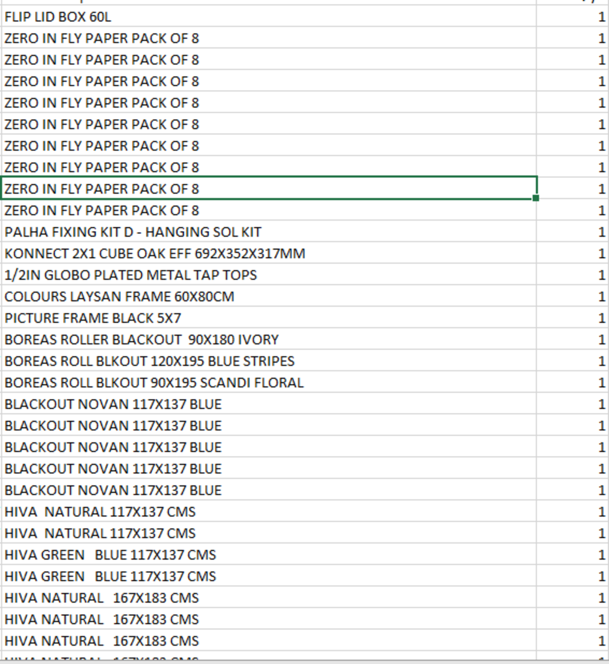The image size is (609, 664).
Task: Click BLACKOUT NOVAN cell directly below SCANDI FLORAL row
Action: tap(269, 404)
